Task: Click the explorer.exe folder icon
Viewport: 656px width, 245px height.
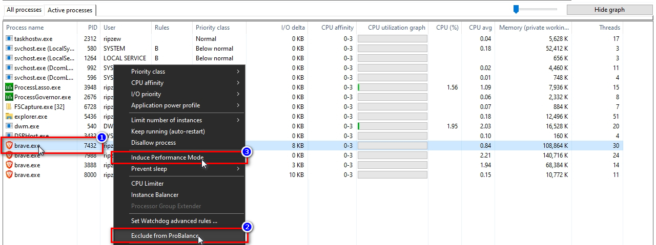Action: (x=9, y=117)
